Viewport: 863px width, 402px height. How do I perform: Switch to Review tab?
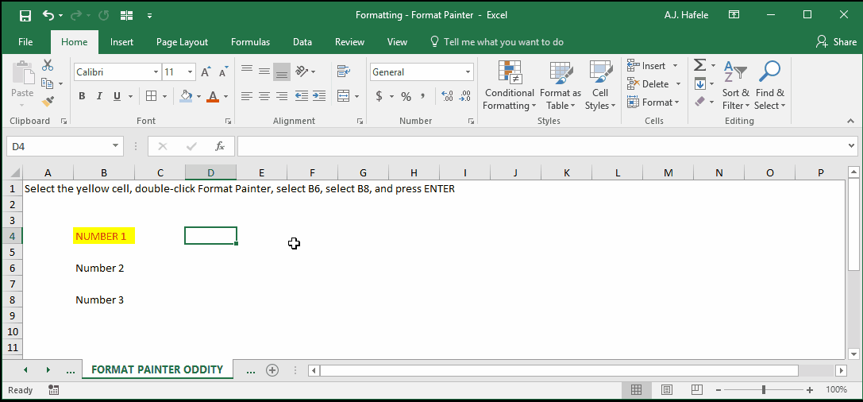(349, 42)
